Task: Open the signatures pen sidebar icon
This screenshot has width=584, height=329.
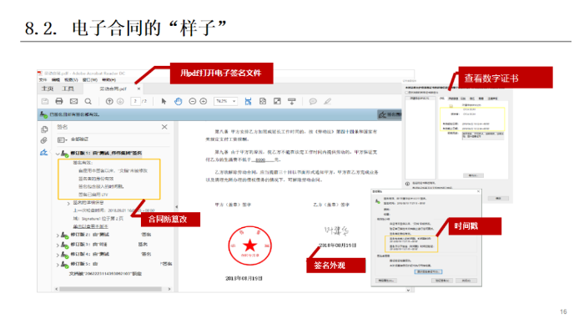Action: [44, 152]
